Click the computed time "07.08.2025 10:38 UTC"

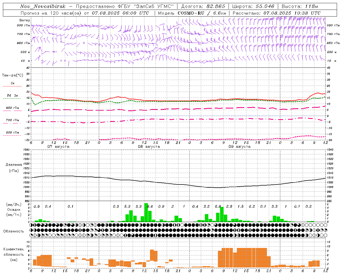click(292, 13)
